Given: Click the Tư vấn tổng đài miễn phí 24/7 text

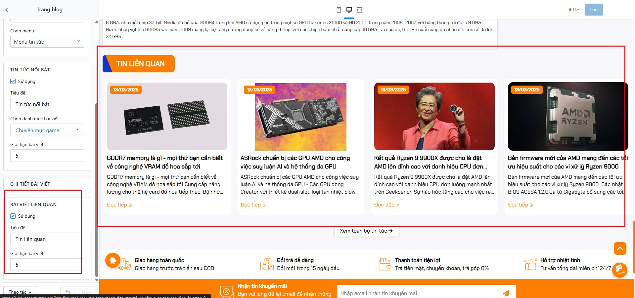Looking at the screenshot, I should [575, 268].
